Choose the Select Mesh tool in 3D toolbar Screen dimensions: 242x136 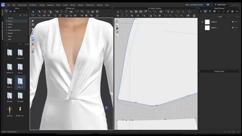pos(44,12)
